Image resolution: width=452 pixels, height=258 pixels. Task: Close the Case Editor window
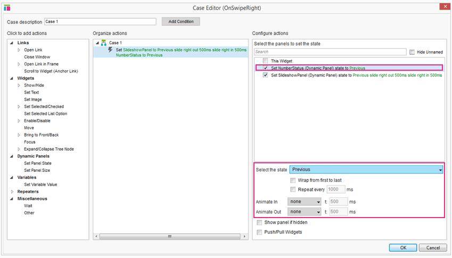443,7
